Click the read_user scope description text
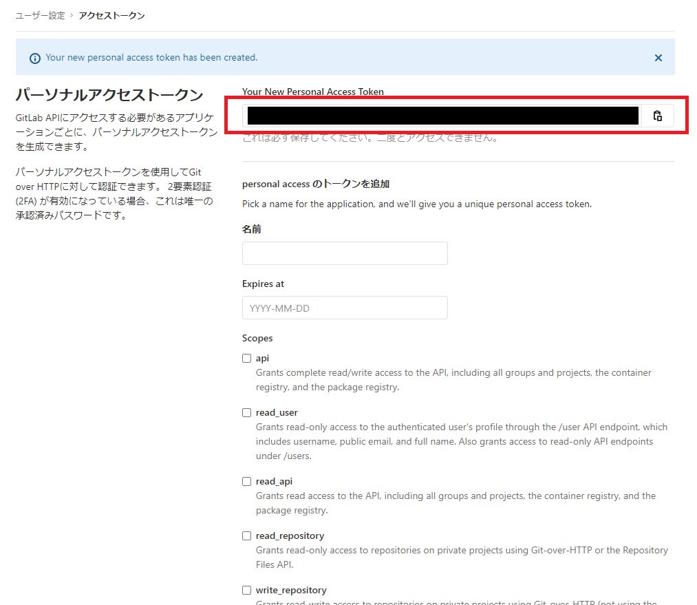The height and width of the screenshot is (605, 697). coord(462,441)
